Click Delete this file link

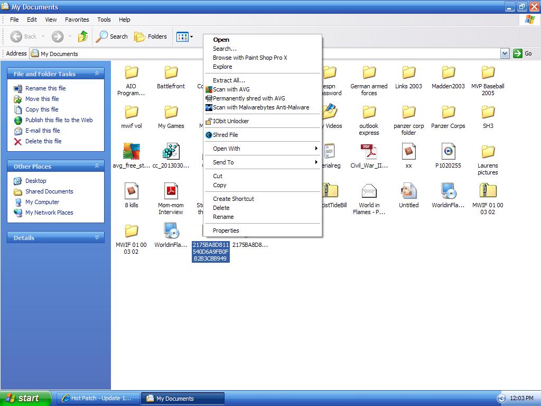(x=43, y=141)
